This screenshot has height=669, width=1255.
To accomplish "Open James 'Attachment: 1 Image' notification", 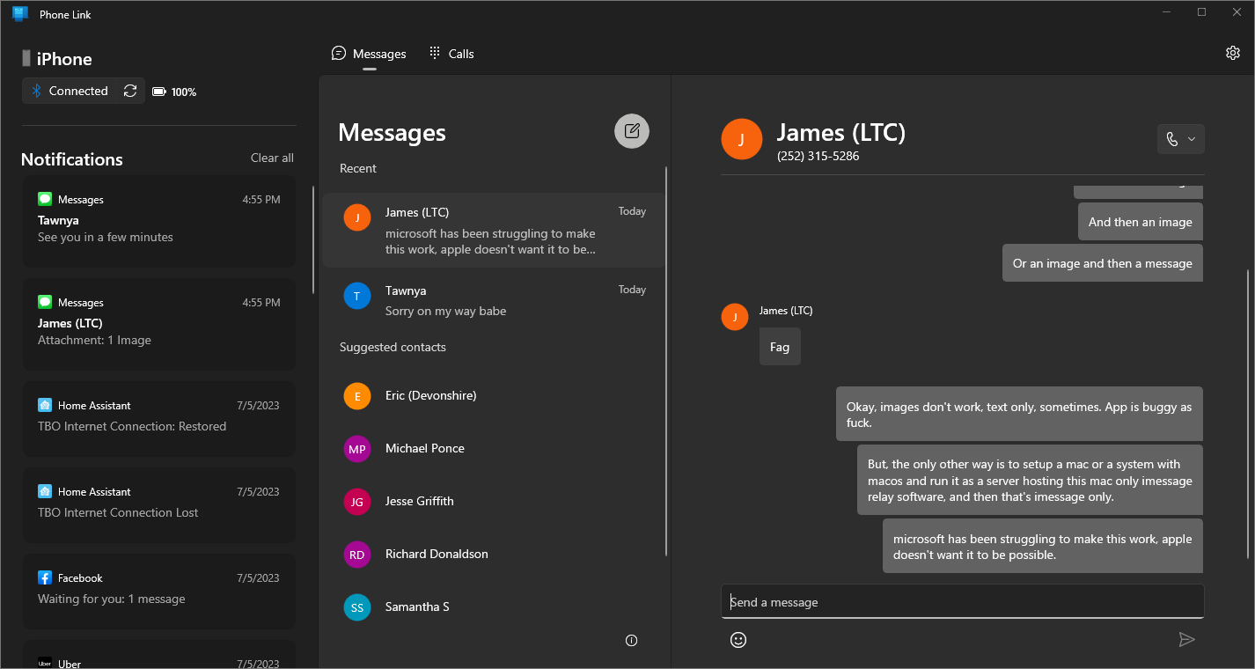I will [158, 324].
